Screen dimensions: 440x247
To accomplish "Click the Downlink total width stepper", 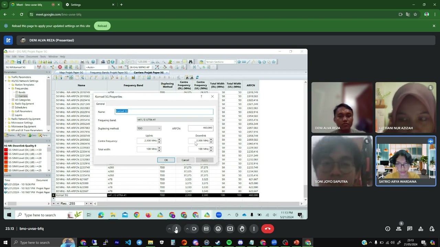I will pos(211,149).
